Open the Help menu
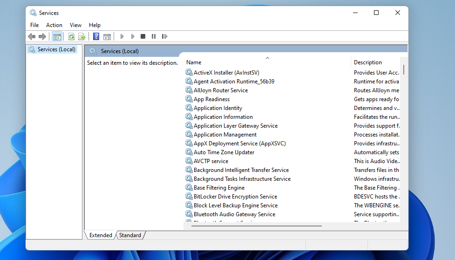Screen dimensions: 455x260 point(95,25)
